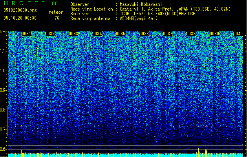Select the file name 0510280030.png

coord(20,10)
